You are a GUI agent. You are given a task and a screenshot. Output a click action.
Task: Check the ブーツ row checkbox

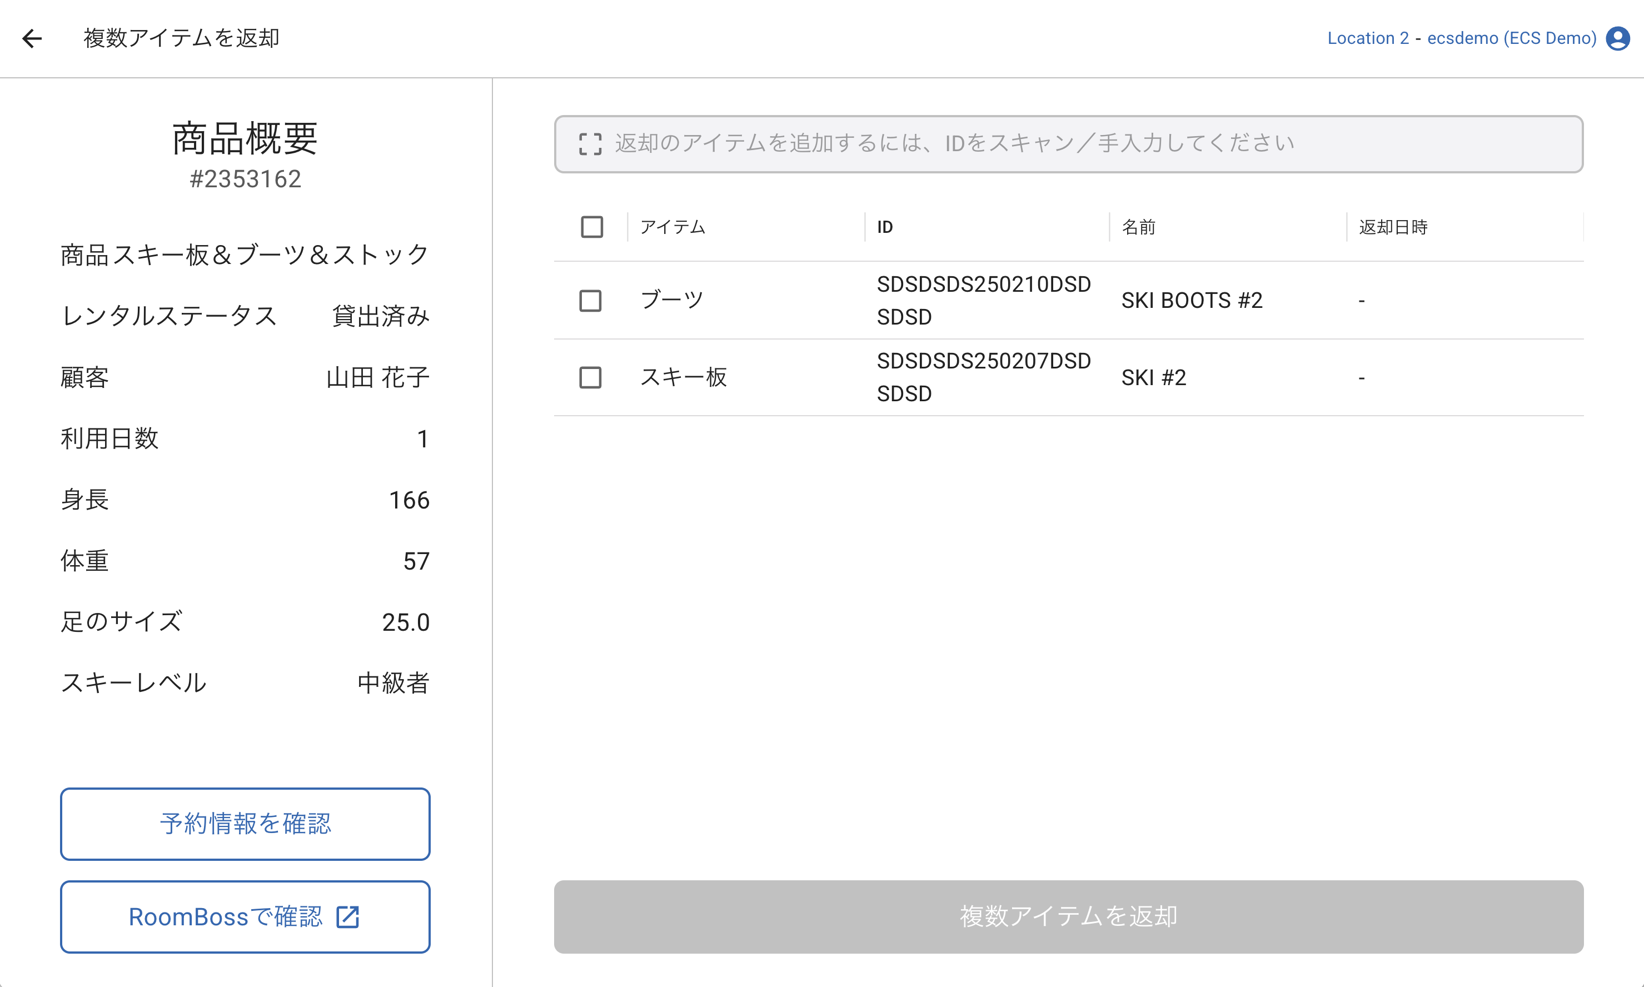[x=590, y=301]
